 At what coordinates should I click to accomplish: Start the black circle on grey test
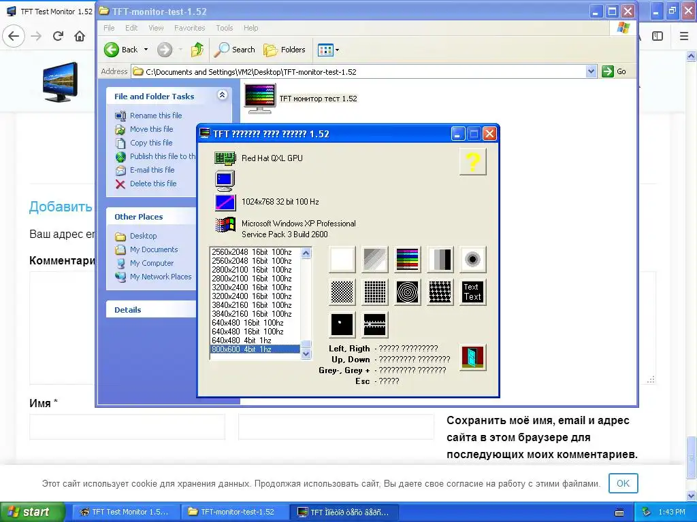coord(472,259)
